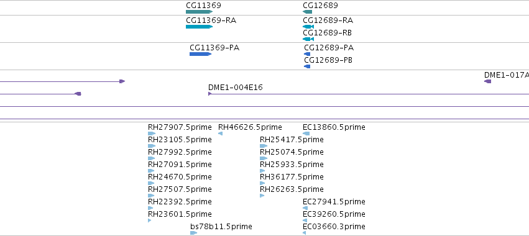Click the RH46626.5prime EST arrow

(x=220, y=134)
